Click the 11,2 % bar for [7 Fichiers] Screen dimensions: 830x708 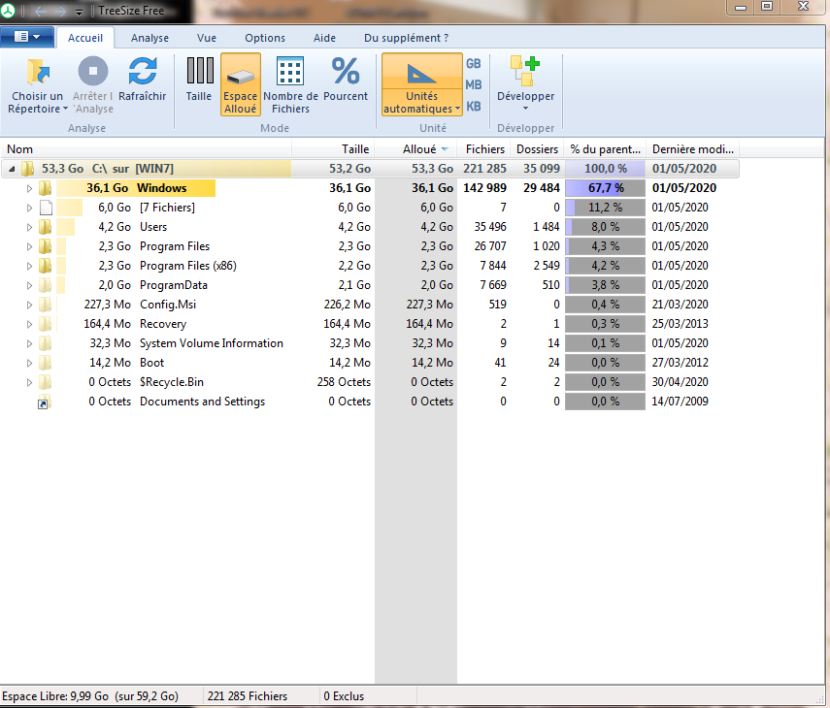[x=605, y=208]
